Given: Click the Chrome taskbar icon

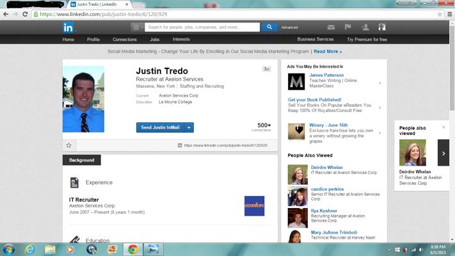Looking at the screenshot, I should click(x=133, y=250).
